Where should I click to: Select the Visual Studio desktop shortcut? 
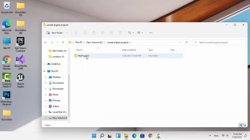(20, 62)
